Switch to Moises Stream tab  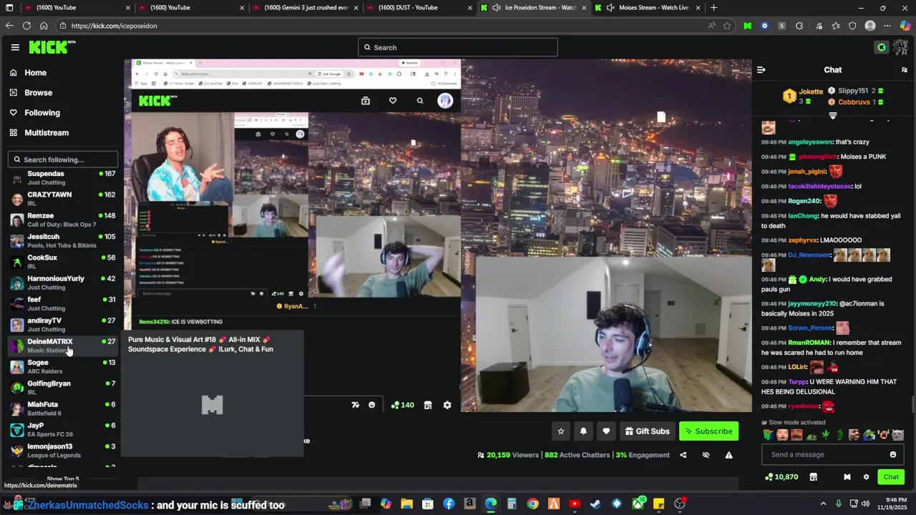click(x=647, y=7)
